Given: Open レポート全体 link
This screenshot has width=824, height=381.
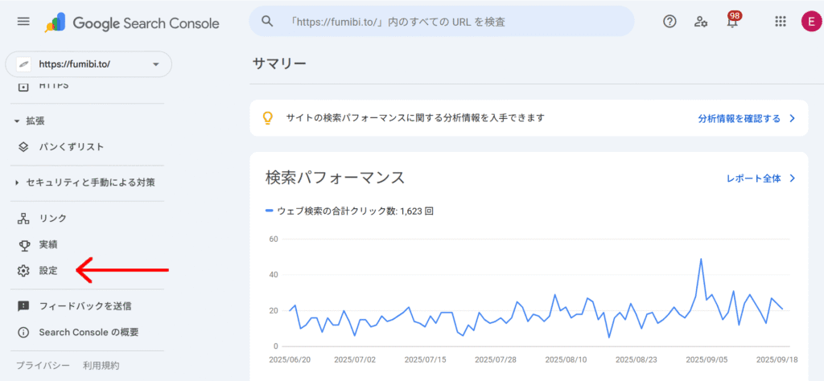Looking at the screenshot, I should [x=753, y=178].
